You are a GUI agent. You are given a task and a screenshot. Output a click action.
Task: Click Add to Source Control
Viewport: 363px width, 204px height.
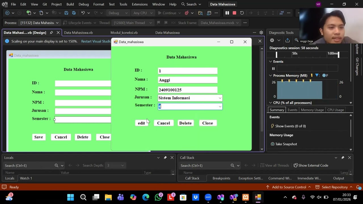pos(289,187)
